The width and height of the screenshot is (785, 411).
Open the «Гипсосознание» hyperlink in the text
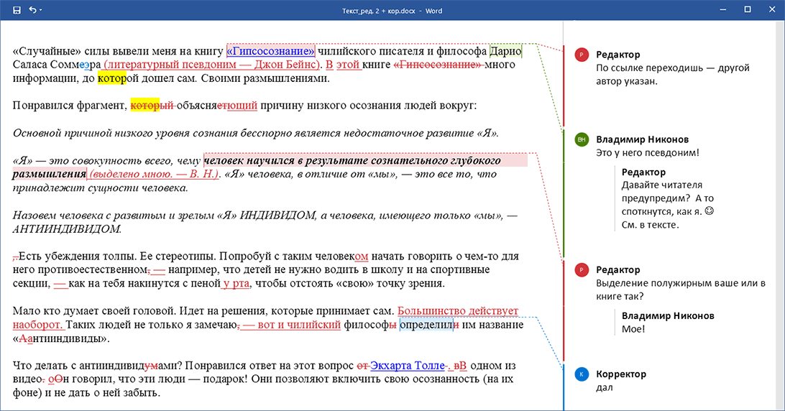(x=270, y=50)
